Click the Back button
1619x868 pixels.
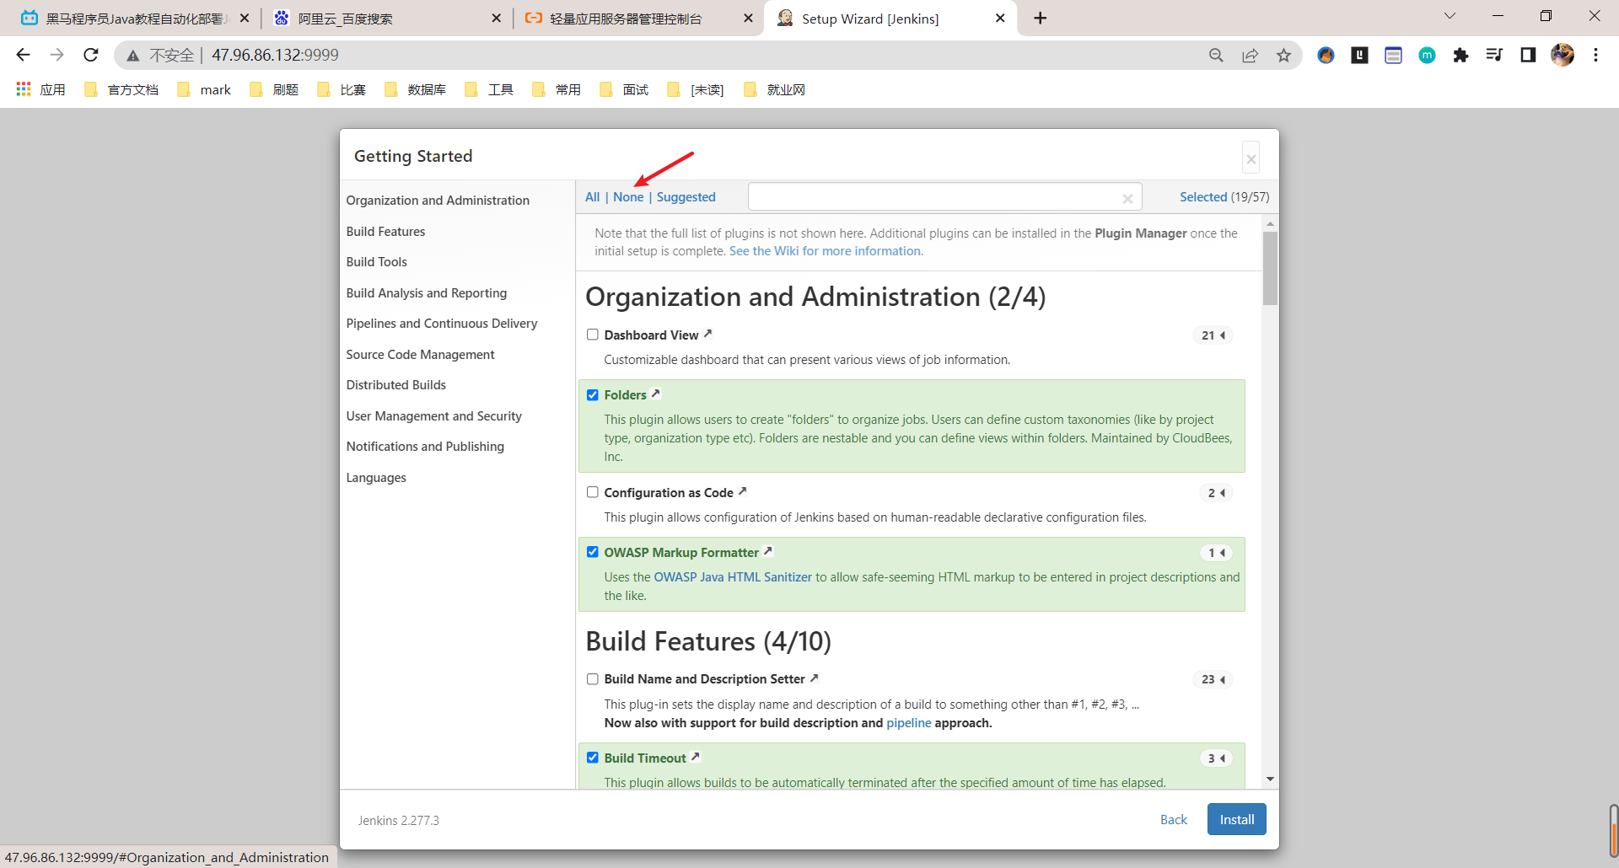(1173, 819)
